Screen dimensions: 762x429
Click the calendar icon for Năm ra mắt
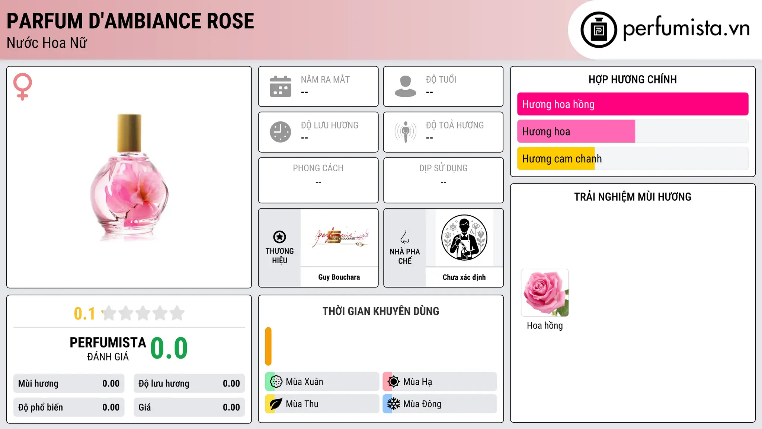coord(281,86)
